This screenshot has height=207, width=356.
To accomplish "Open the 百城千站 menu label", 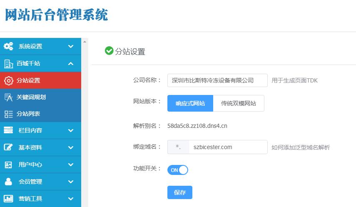I will [28, 63].
